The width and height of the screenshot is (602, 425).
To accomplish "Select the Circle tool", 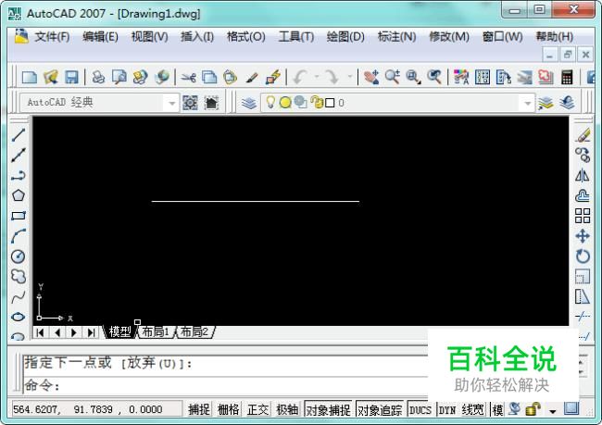I will pyautogui.click(x=18, y=256).
